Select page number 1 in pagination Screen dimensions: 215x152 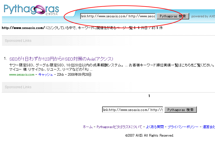pyautogui.click(x=149, y=96)
